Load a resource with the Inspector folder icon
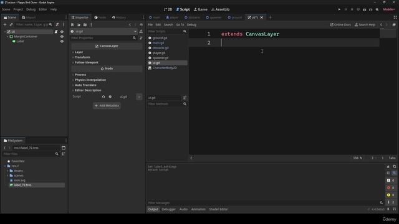Image resolution: width=399 pixels, height=224 pixels. 79,25
